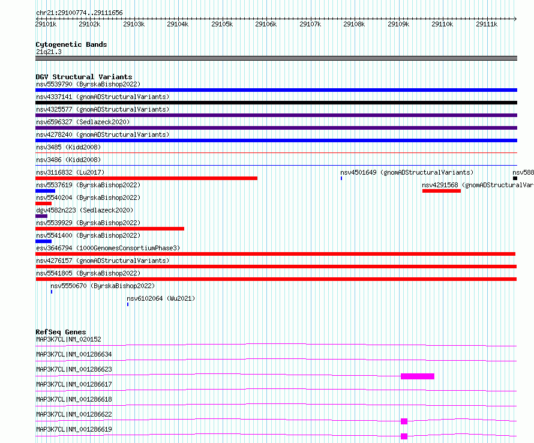Click the nsv5541805 (ByrskaBishop2022) label
Viewport: 534px width, 443px height.
(88, 273)
